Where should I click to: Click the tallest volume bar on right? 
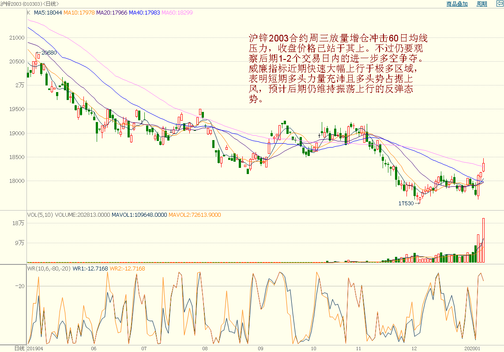coord(484,241)
